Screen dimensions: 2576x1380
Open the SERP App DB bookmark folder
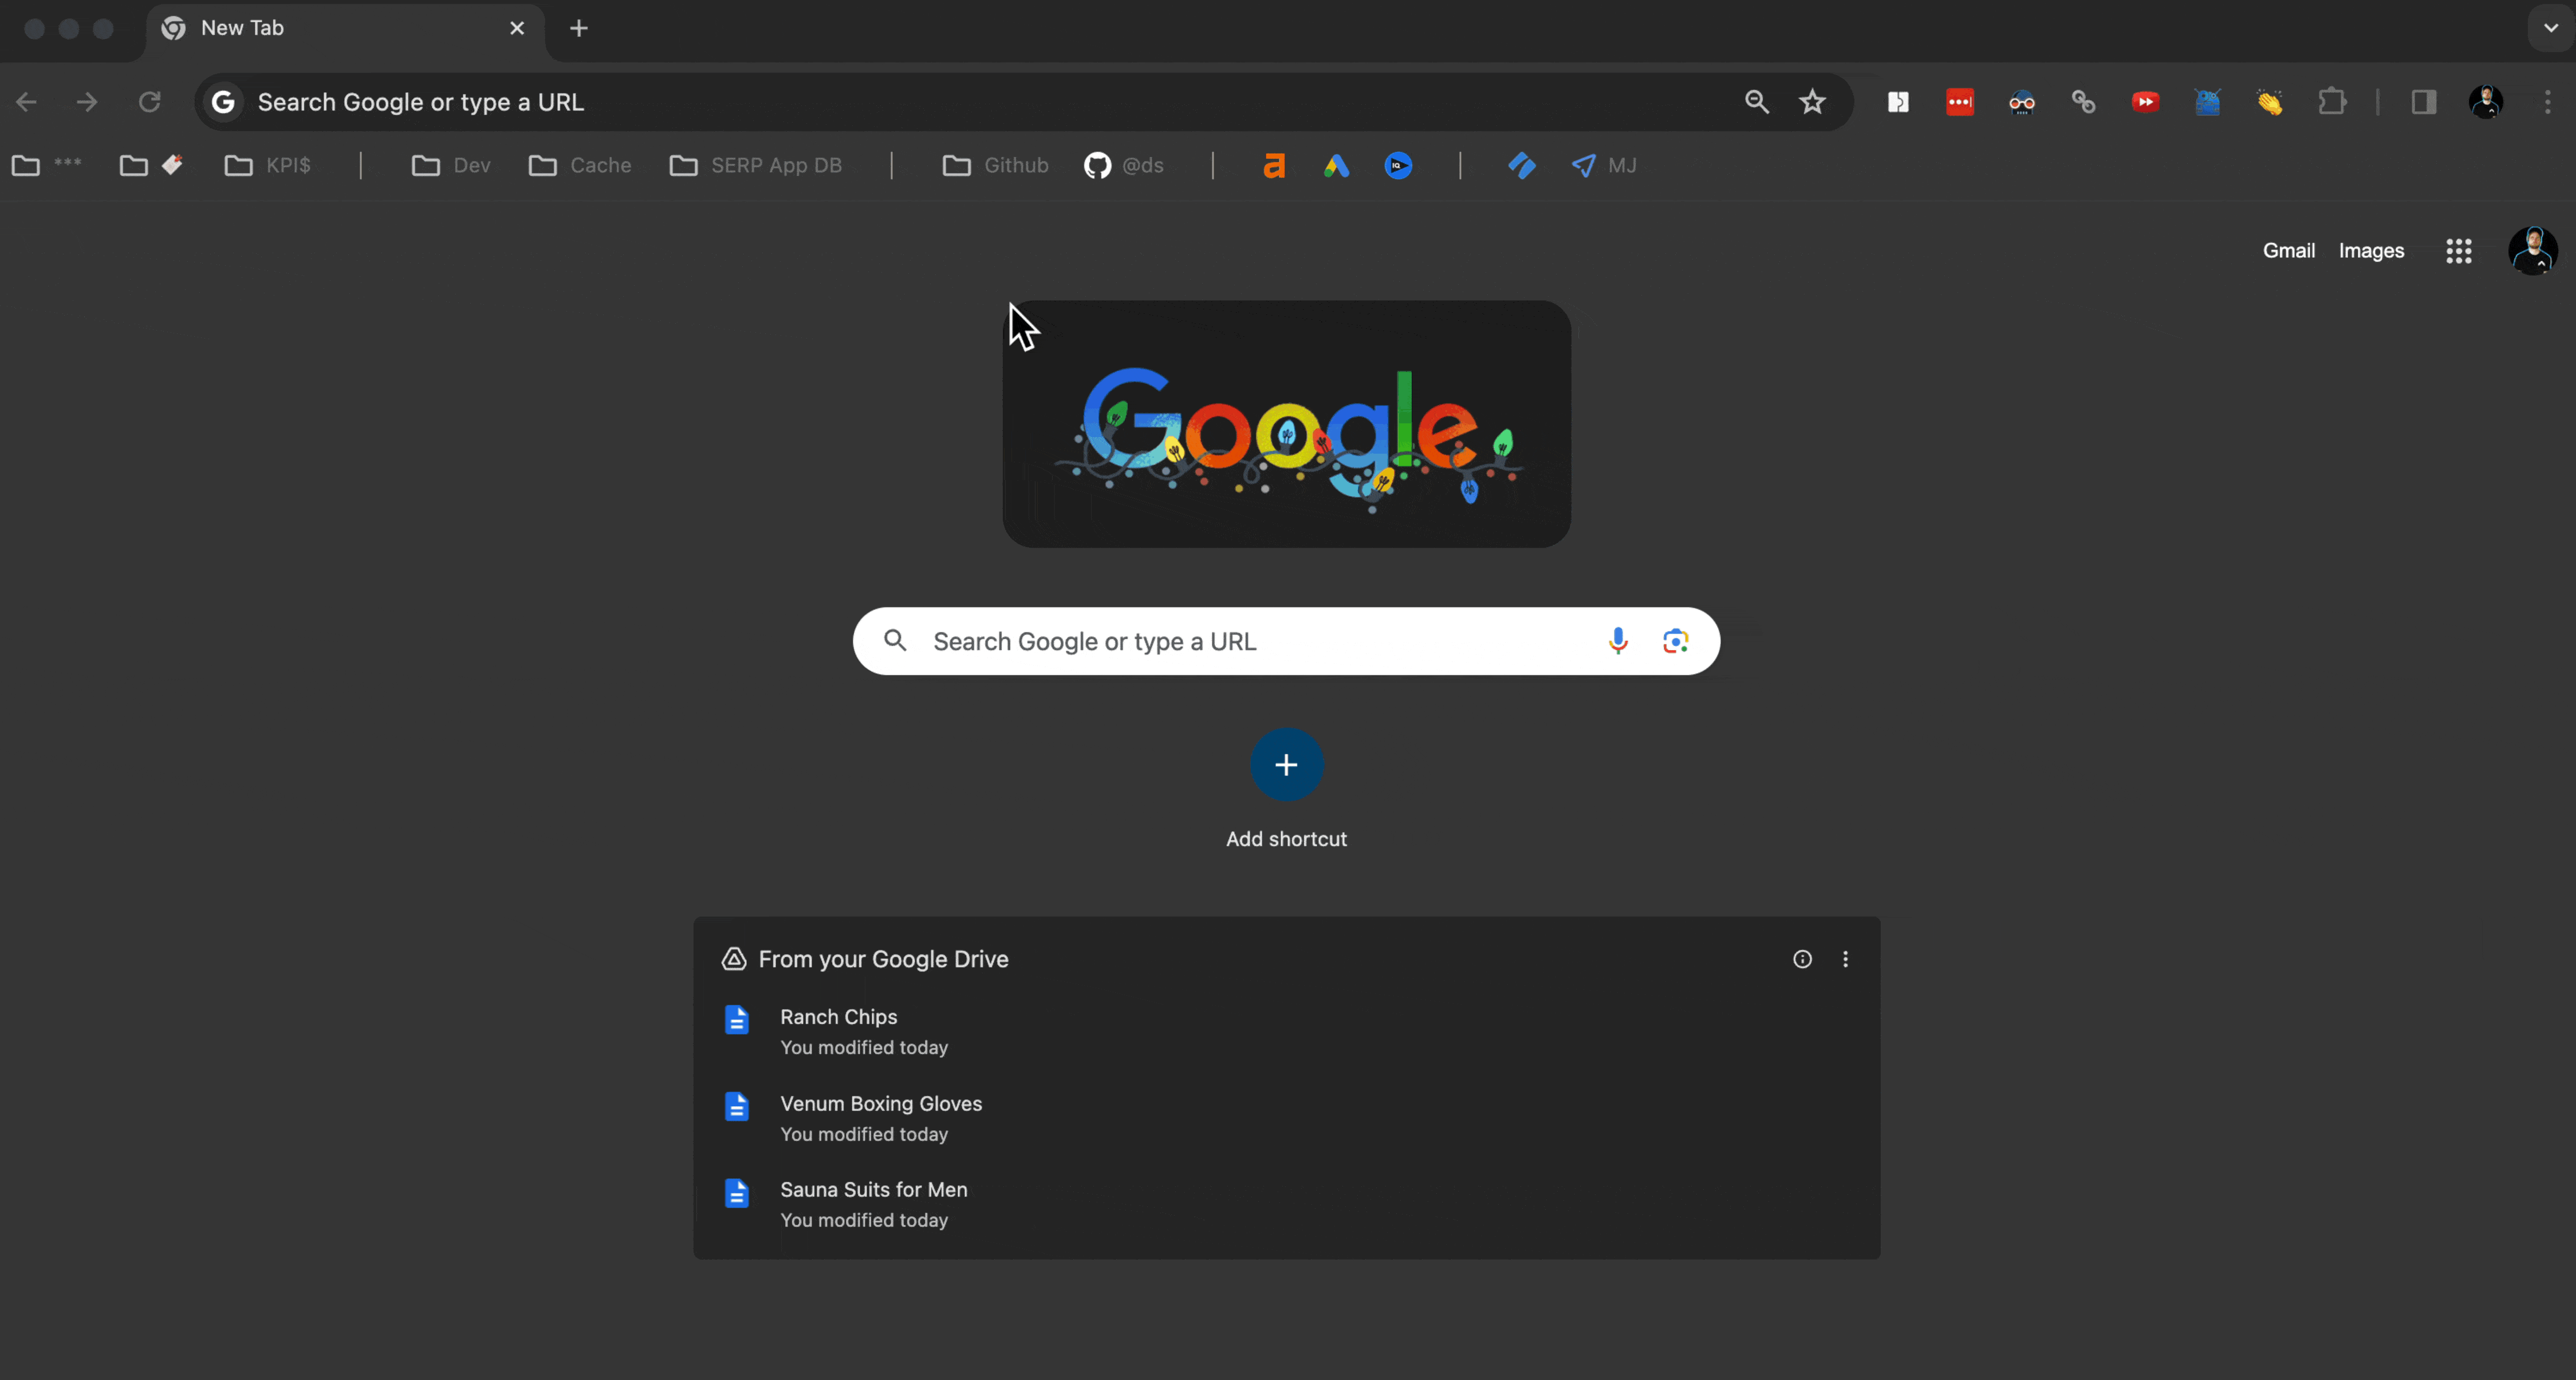(756, 166)
